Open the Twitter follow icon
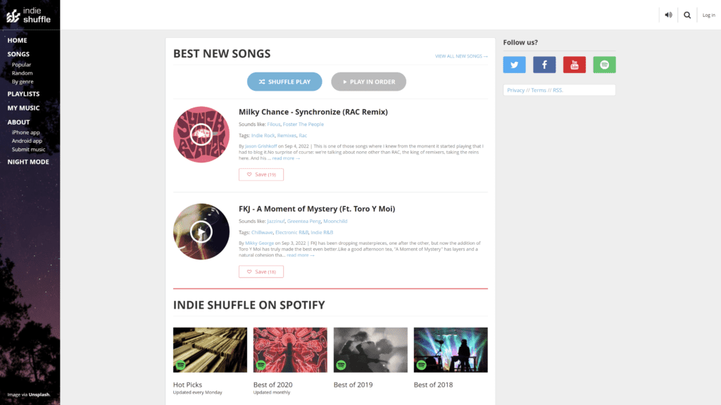The height and width of the screenshot is (405, 721). [x=514, y=65]
